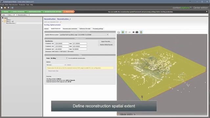210x118 pixels.
Task: Click breadcrumb arrow after Reconstruction_1
Action: pos(29,15)
